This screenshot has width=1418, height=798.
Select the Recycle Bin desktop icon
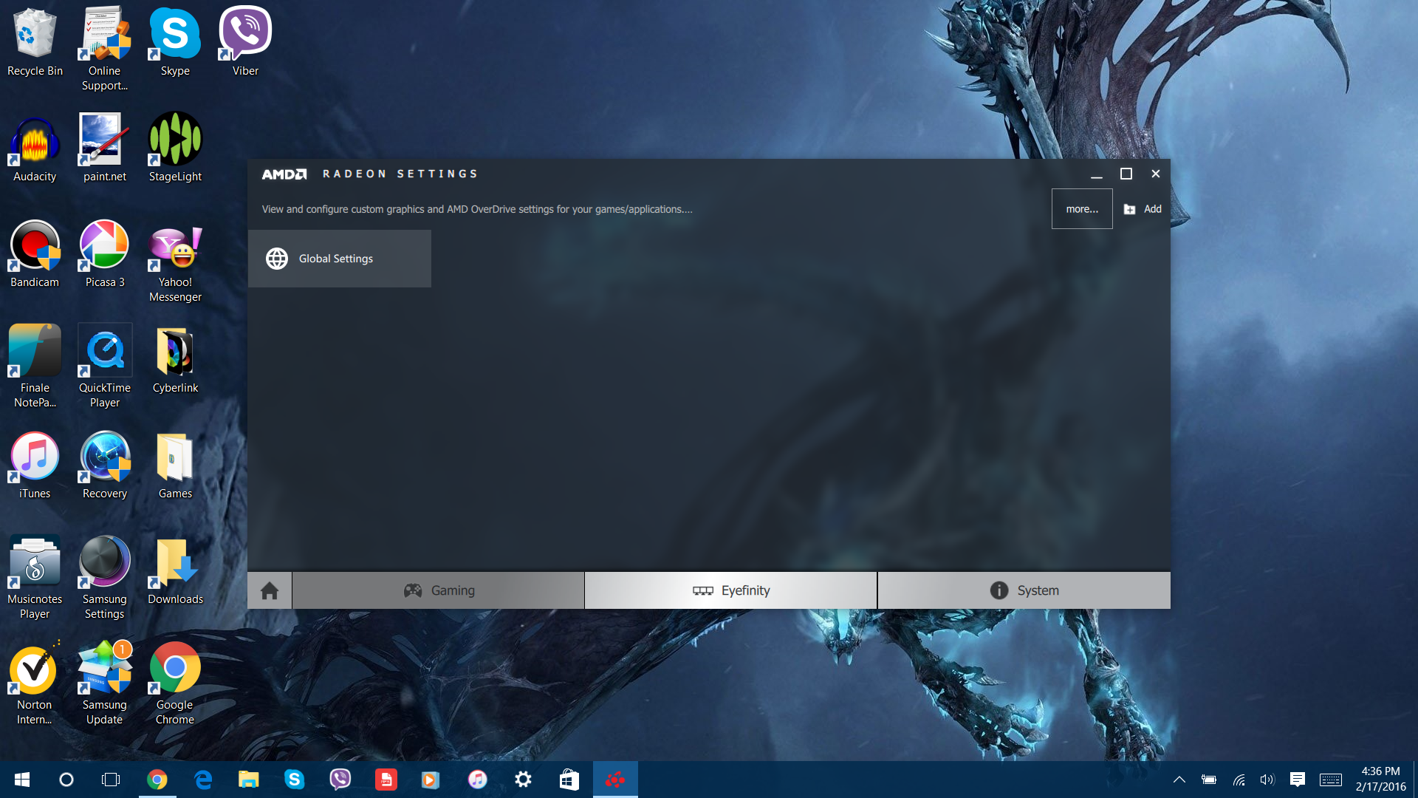pos(35,42)
